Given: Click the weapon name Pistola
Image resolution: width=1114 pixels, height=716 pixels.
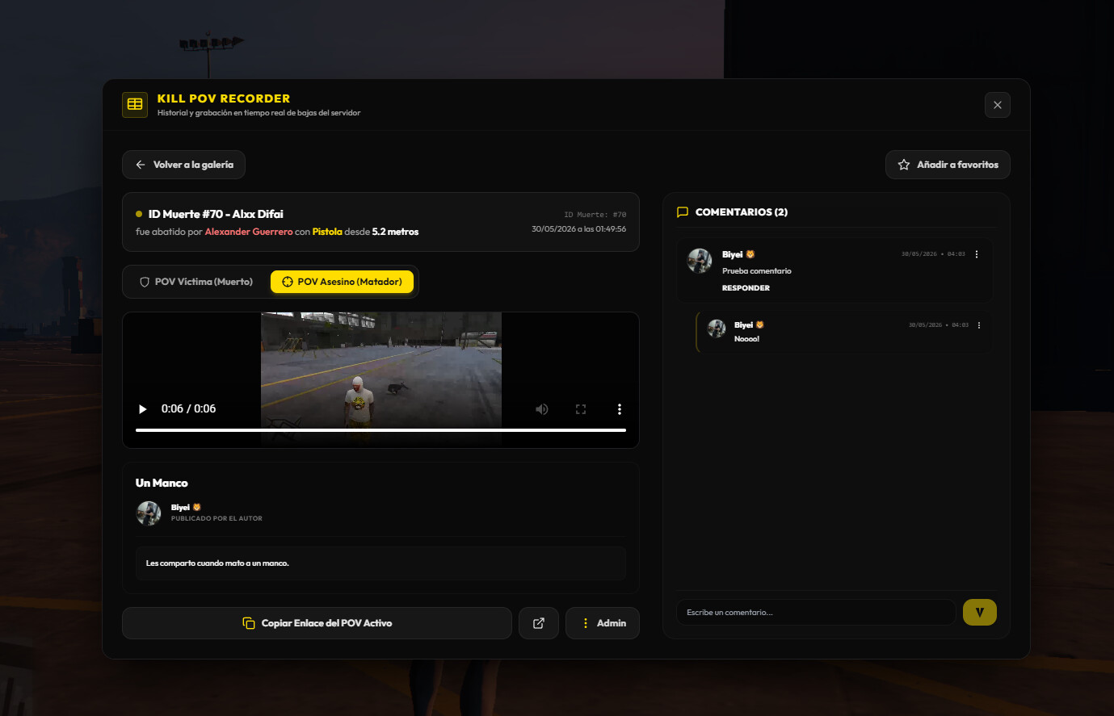Looking at the screenshot, I should coord(327,232).
